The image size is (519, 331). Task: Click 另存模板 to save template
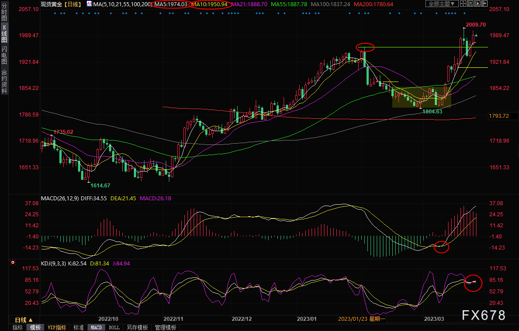(x=137, y=327)
